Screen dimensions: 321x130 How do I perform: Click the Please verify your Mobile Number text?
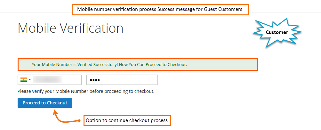(86, 91)
